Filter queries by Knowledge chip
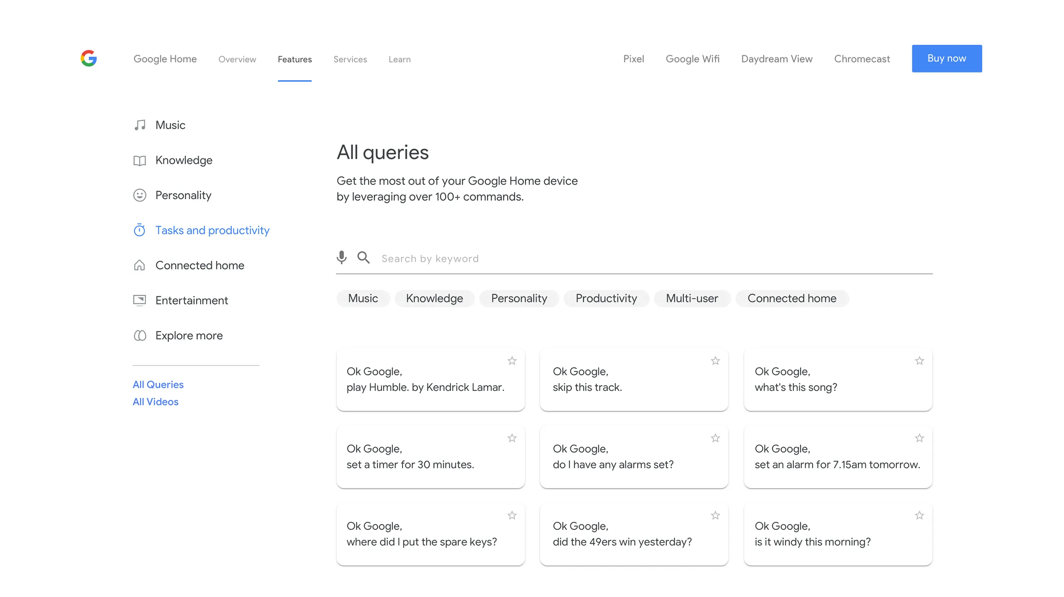Viewport: 1064px width, 597px height. [x=434, y=298]
